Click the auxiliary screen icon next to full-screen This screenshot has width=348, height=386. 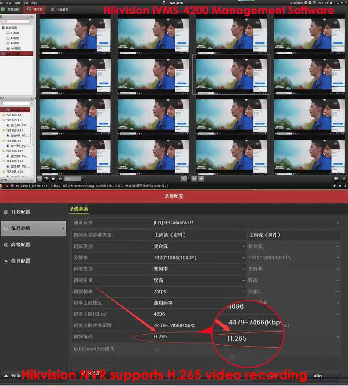pyautogui.click(x=337, y=179)
